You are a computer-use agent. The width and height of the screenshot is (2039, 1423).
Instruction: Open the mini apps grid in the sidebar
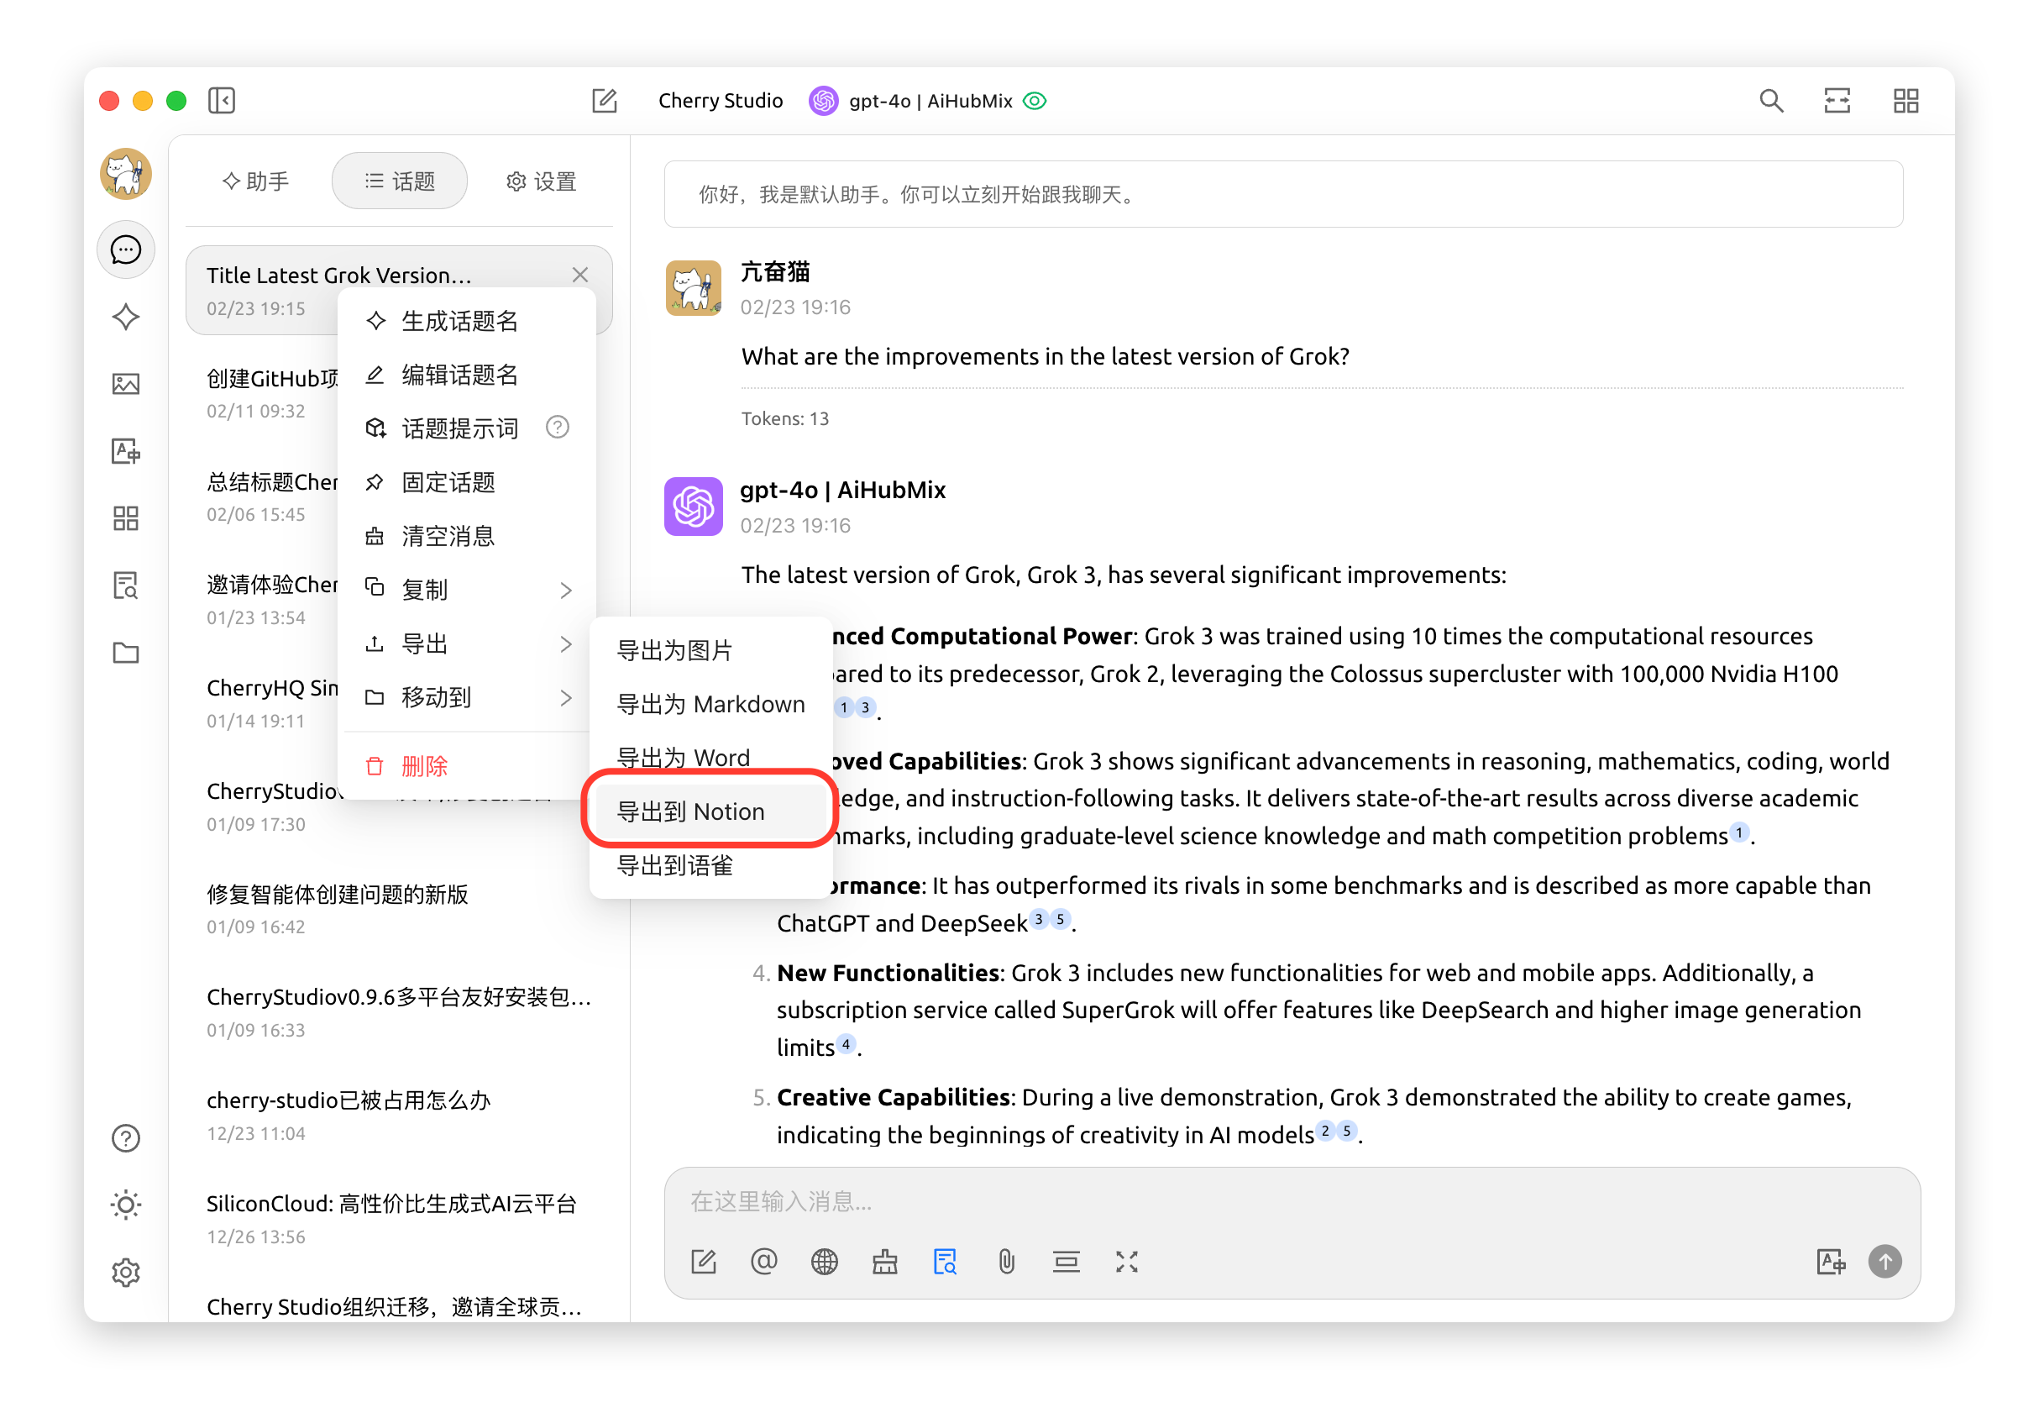(x=125, y=519)
